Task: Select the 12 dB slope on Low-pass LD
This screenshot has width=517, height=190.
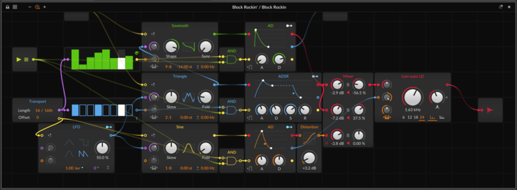Action: [410, 117]
